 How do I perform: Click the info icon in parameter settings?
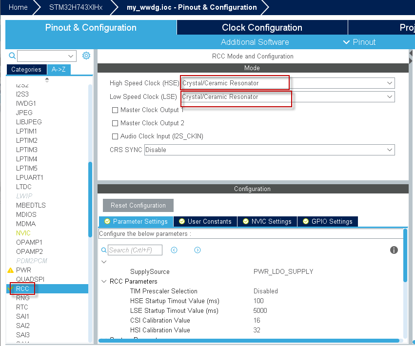pos(394,250)
